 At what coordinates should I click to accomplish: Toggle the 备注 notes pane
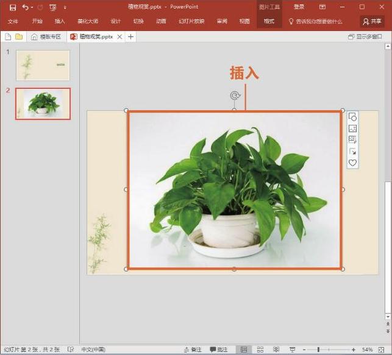pyautogui.click(x=193, y=350)
